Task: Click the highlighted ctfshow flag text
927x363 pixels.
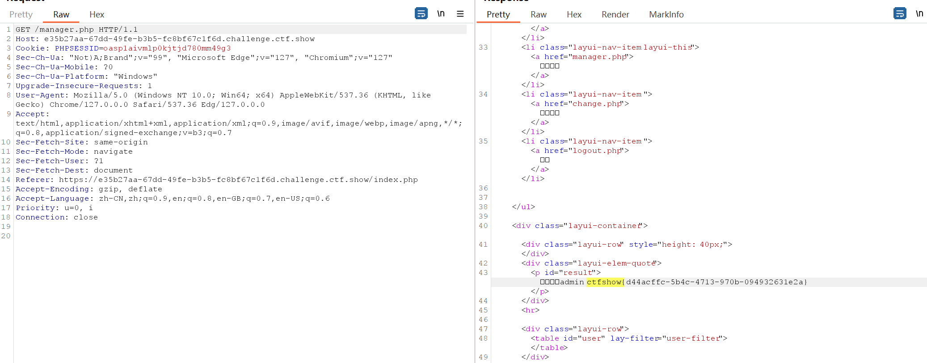Action: pyautogui.click(x=604, y=282)
